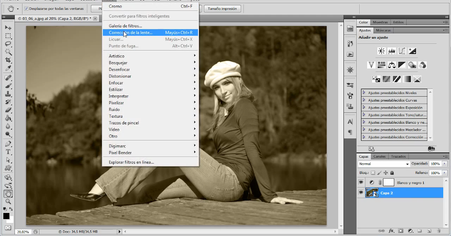Viewport: 451px width, 236px height.
Task: Open the 'Muestras' tab
Action: [x=380, y=22]
